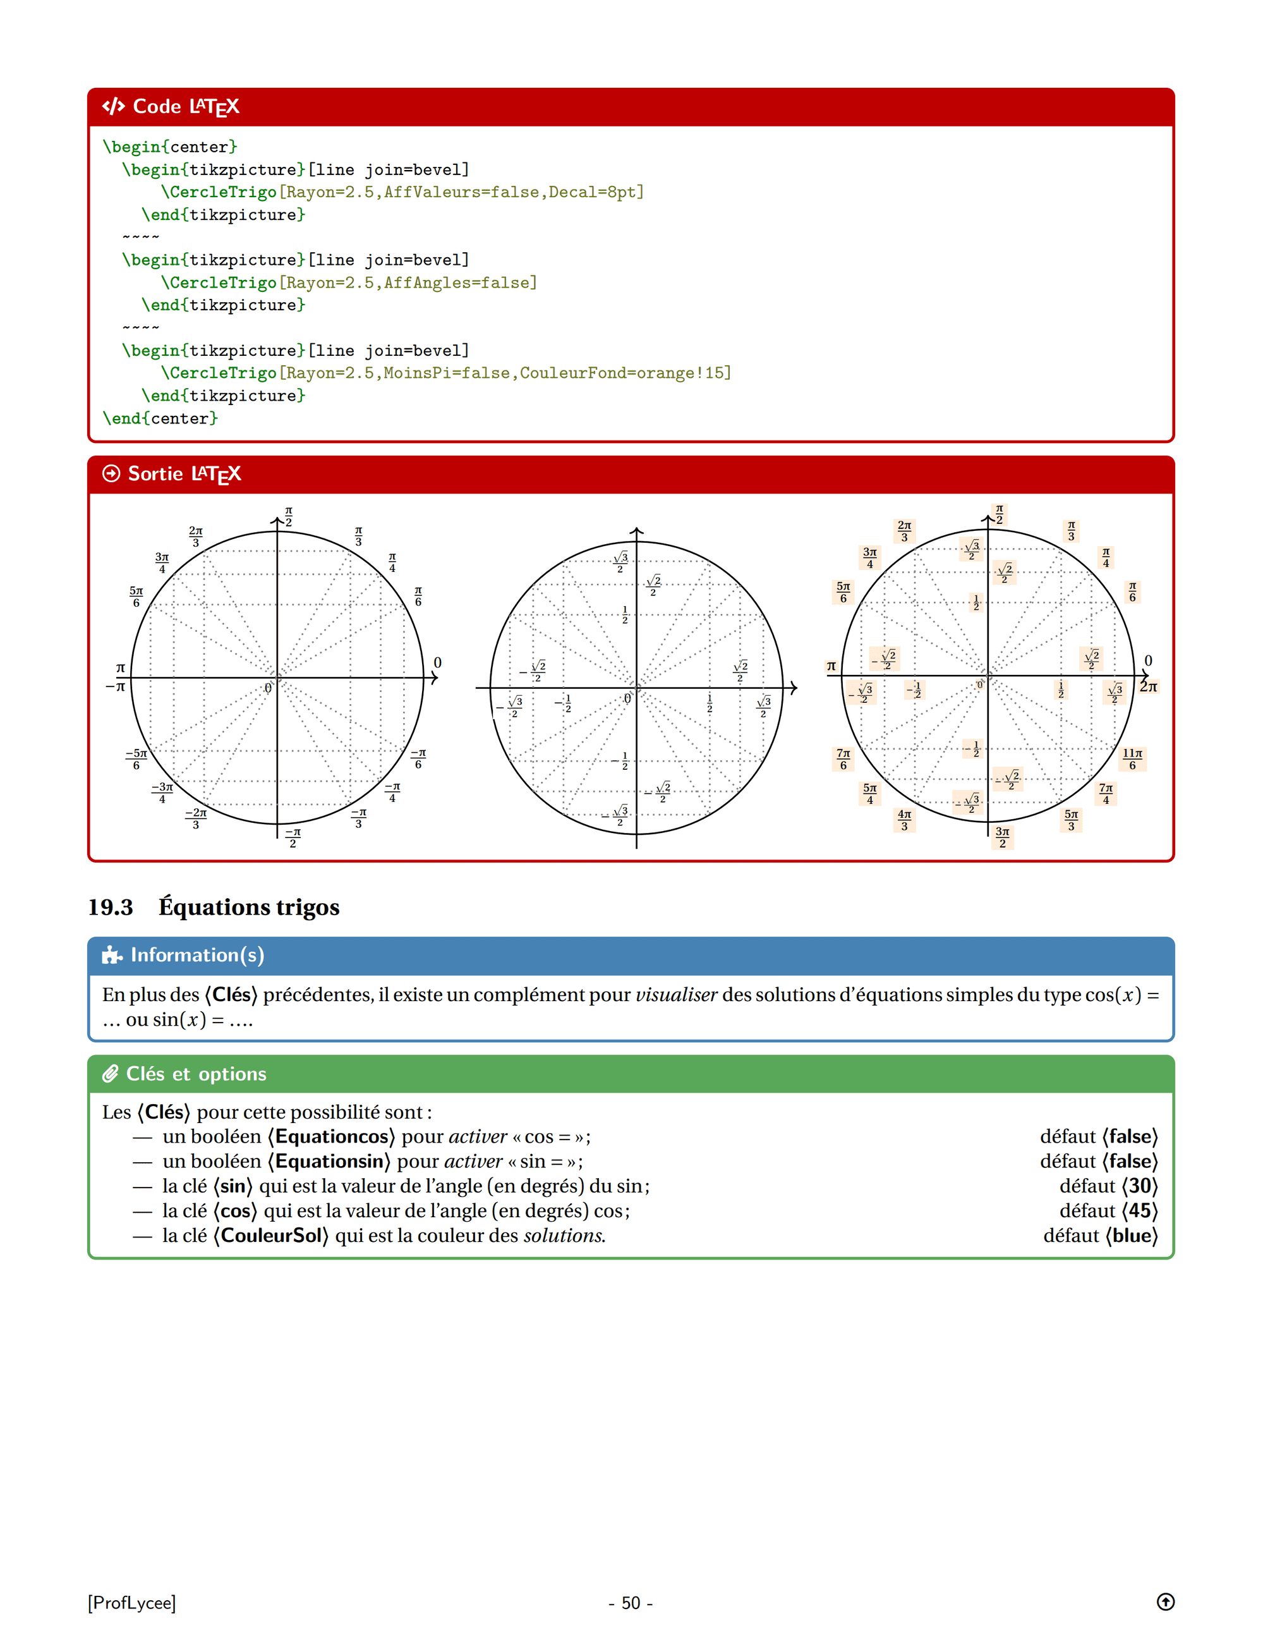Click the Equationsin key in the options list

click(x=329, y=1161)
